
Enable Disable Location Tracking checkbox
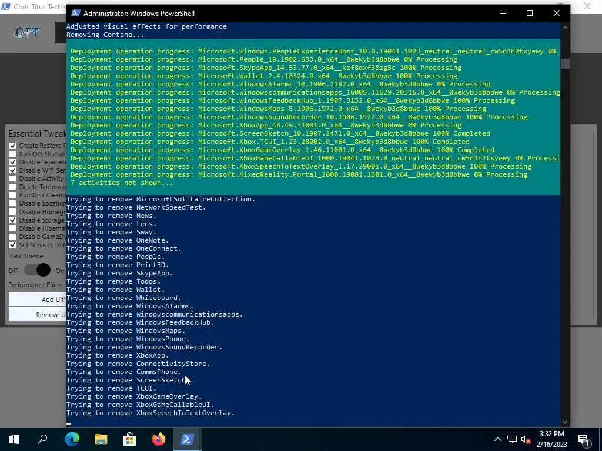tap(13, 204)
